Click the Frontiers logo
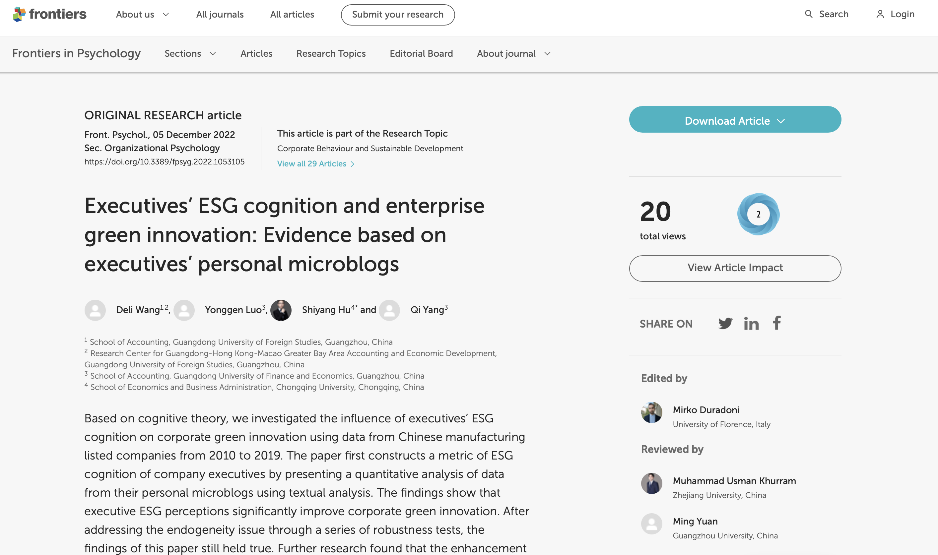Viewport: 938px width, 555px height. pyautogui.click(x=49, y=14)
